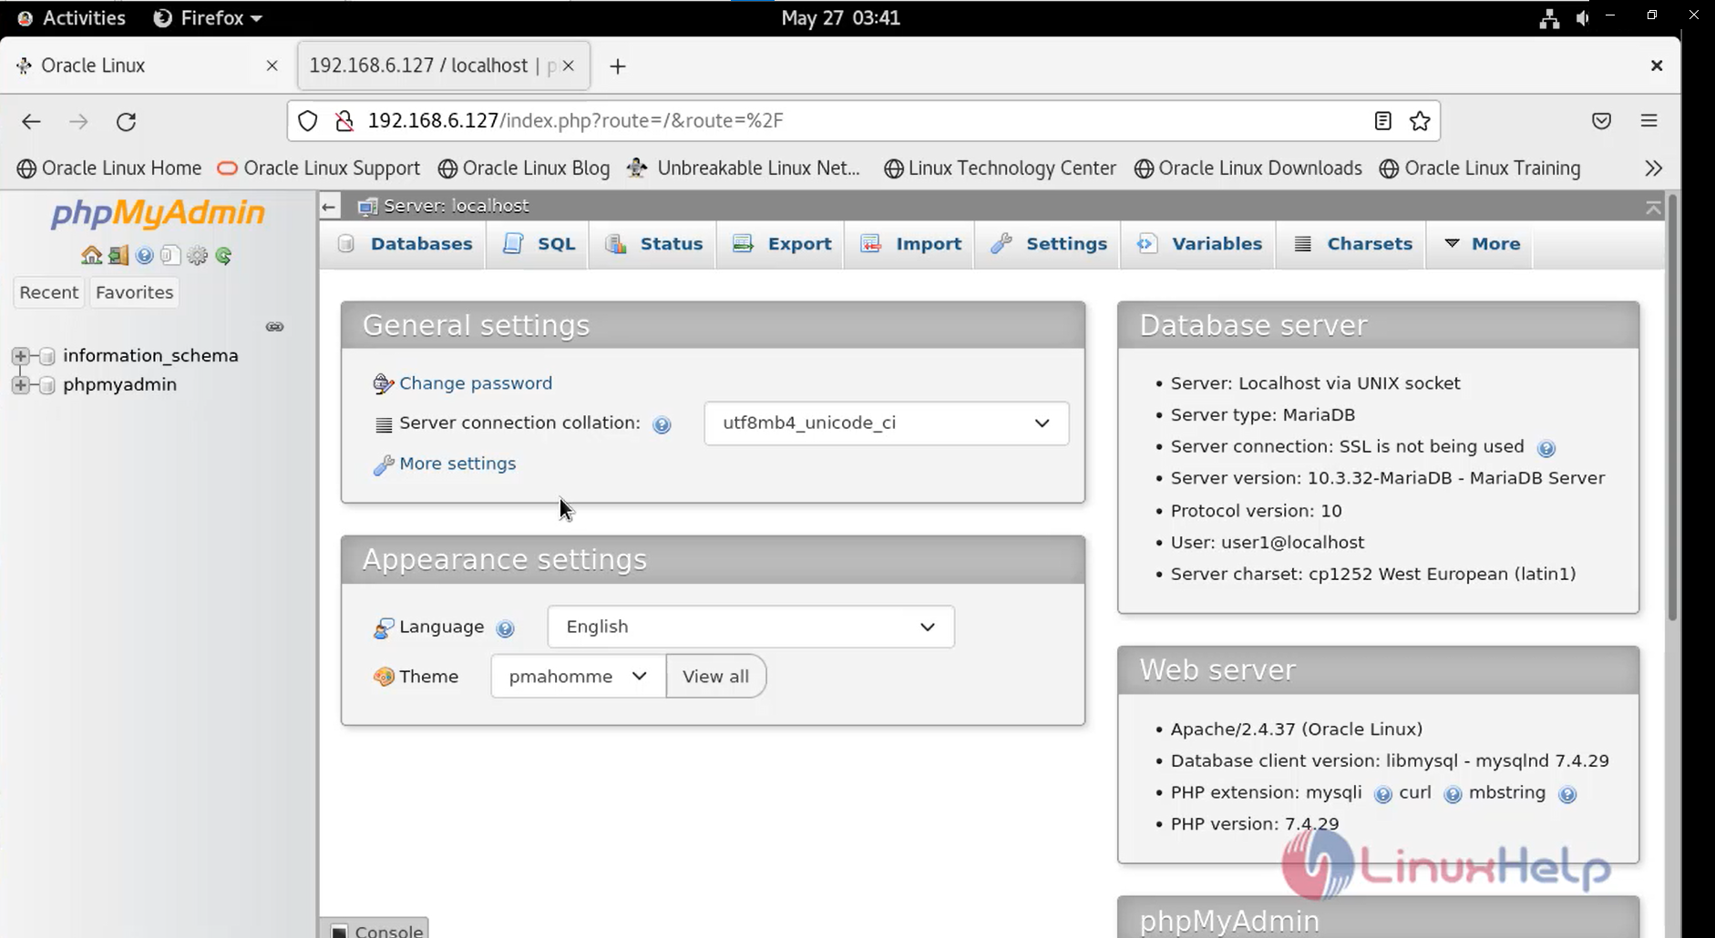Expand the phpmyadmin database tree node
1715x938 pixels.
pos(20,385)
